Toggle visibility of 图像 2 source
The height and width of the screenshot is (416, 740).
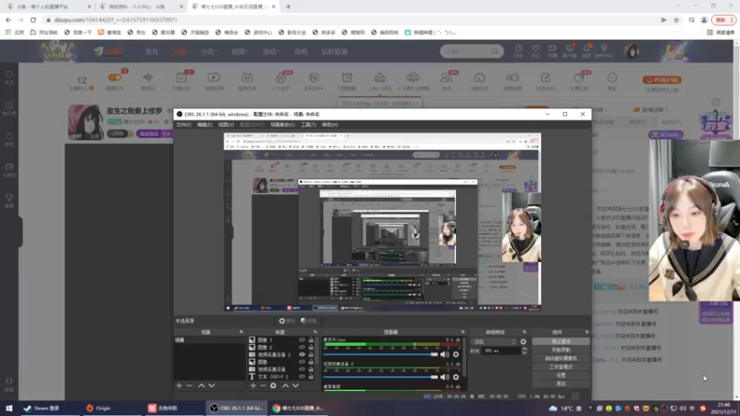[x=302, y=348]
